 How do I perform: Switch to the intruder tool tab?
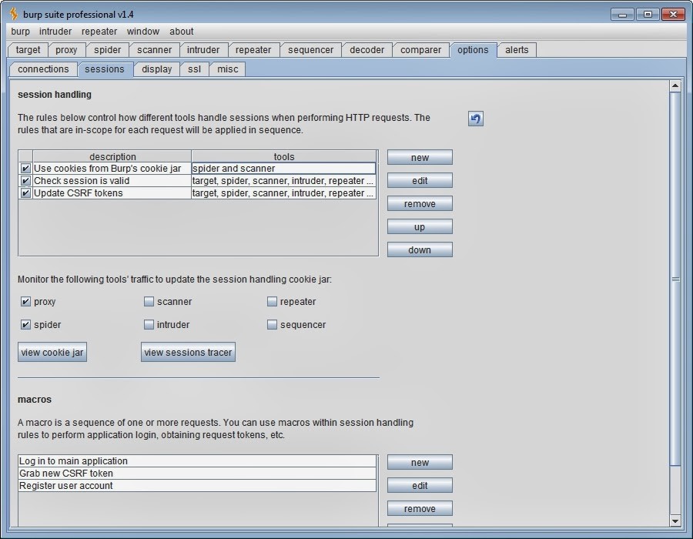pos(203,50)
